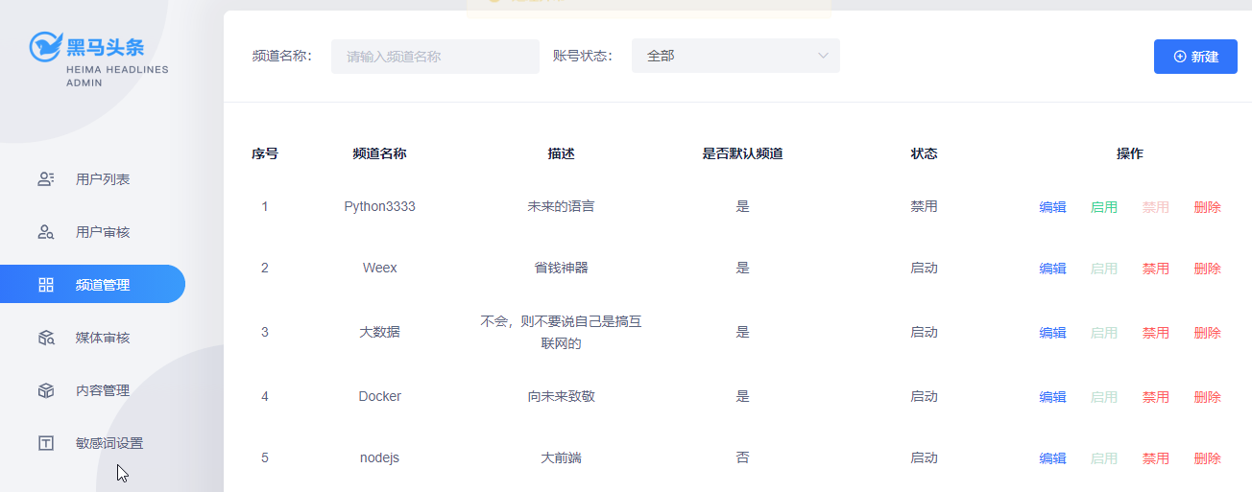Click the 新建 button

click(1195, 57)
